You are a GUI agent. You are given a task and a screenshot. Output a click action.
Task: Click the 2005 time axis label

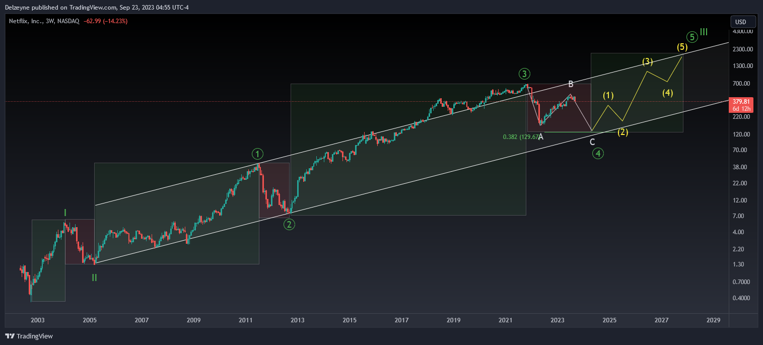coord(90,320)
